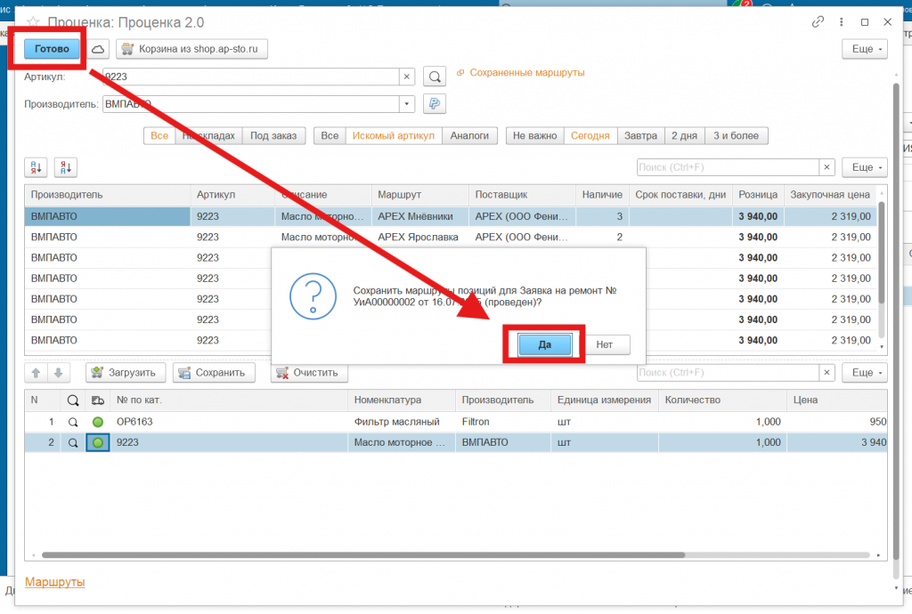The image size is (912, 614).
Task: Click the move up arrow icon
Action: coord(37,373)
